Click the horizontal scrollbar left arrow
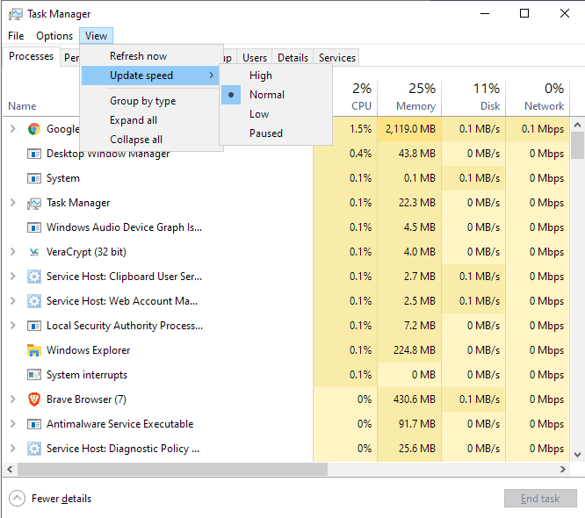Viewport: 585px width, 518px height. (10, 469)
